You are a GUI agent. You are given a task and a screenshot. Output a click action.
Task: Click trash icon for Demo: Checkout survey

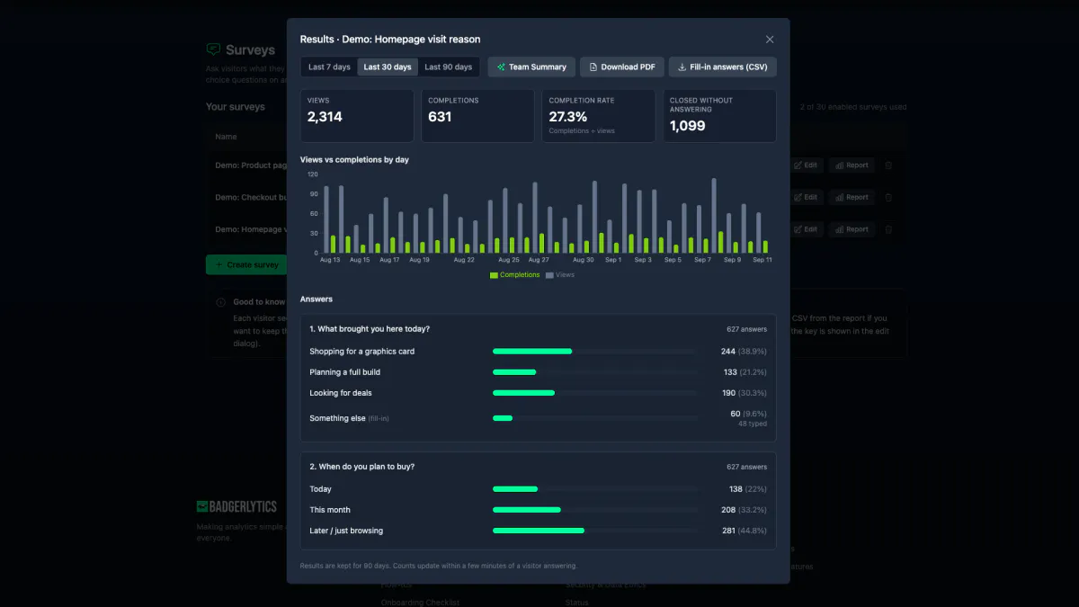coord(888,197)
